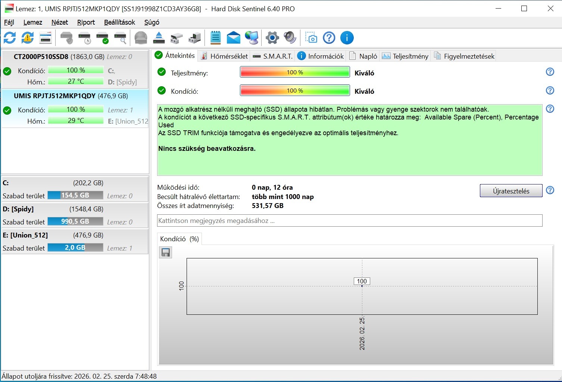Switch to the S.M.A.R.T. tab
Viewport: 562px width, 382px height.
[272, 56]
